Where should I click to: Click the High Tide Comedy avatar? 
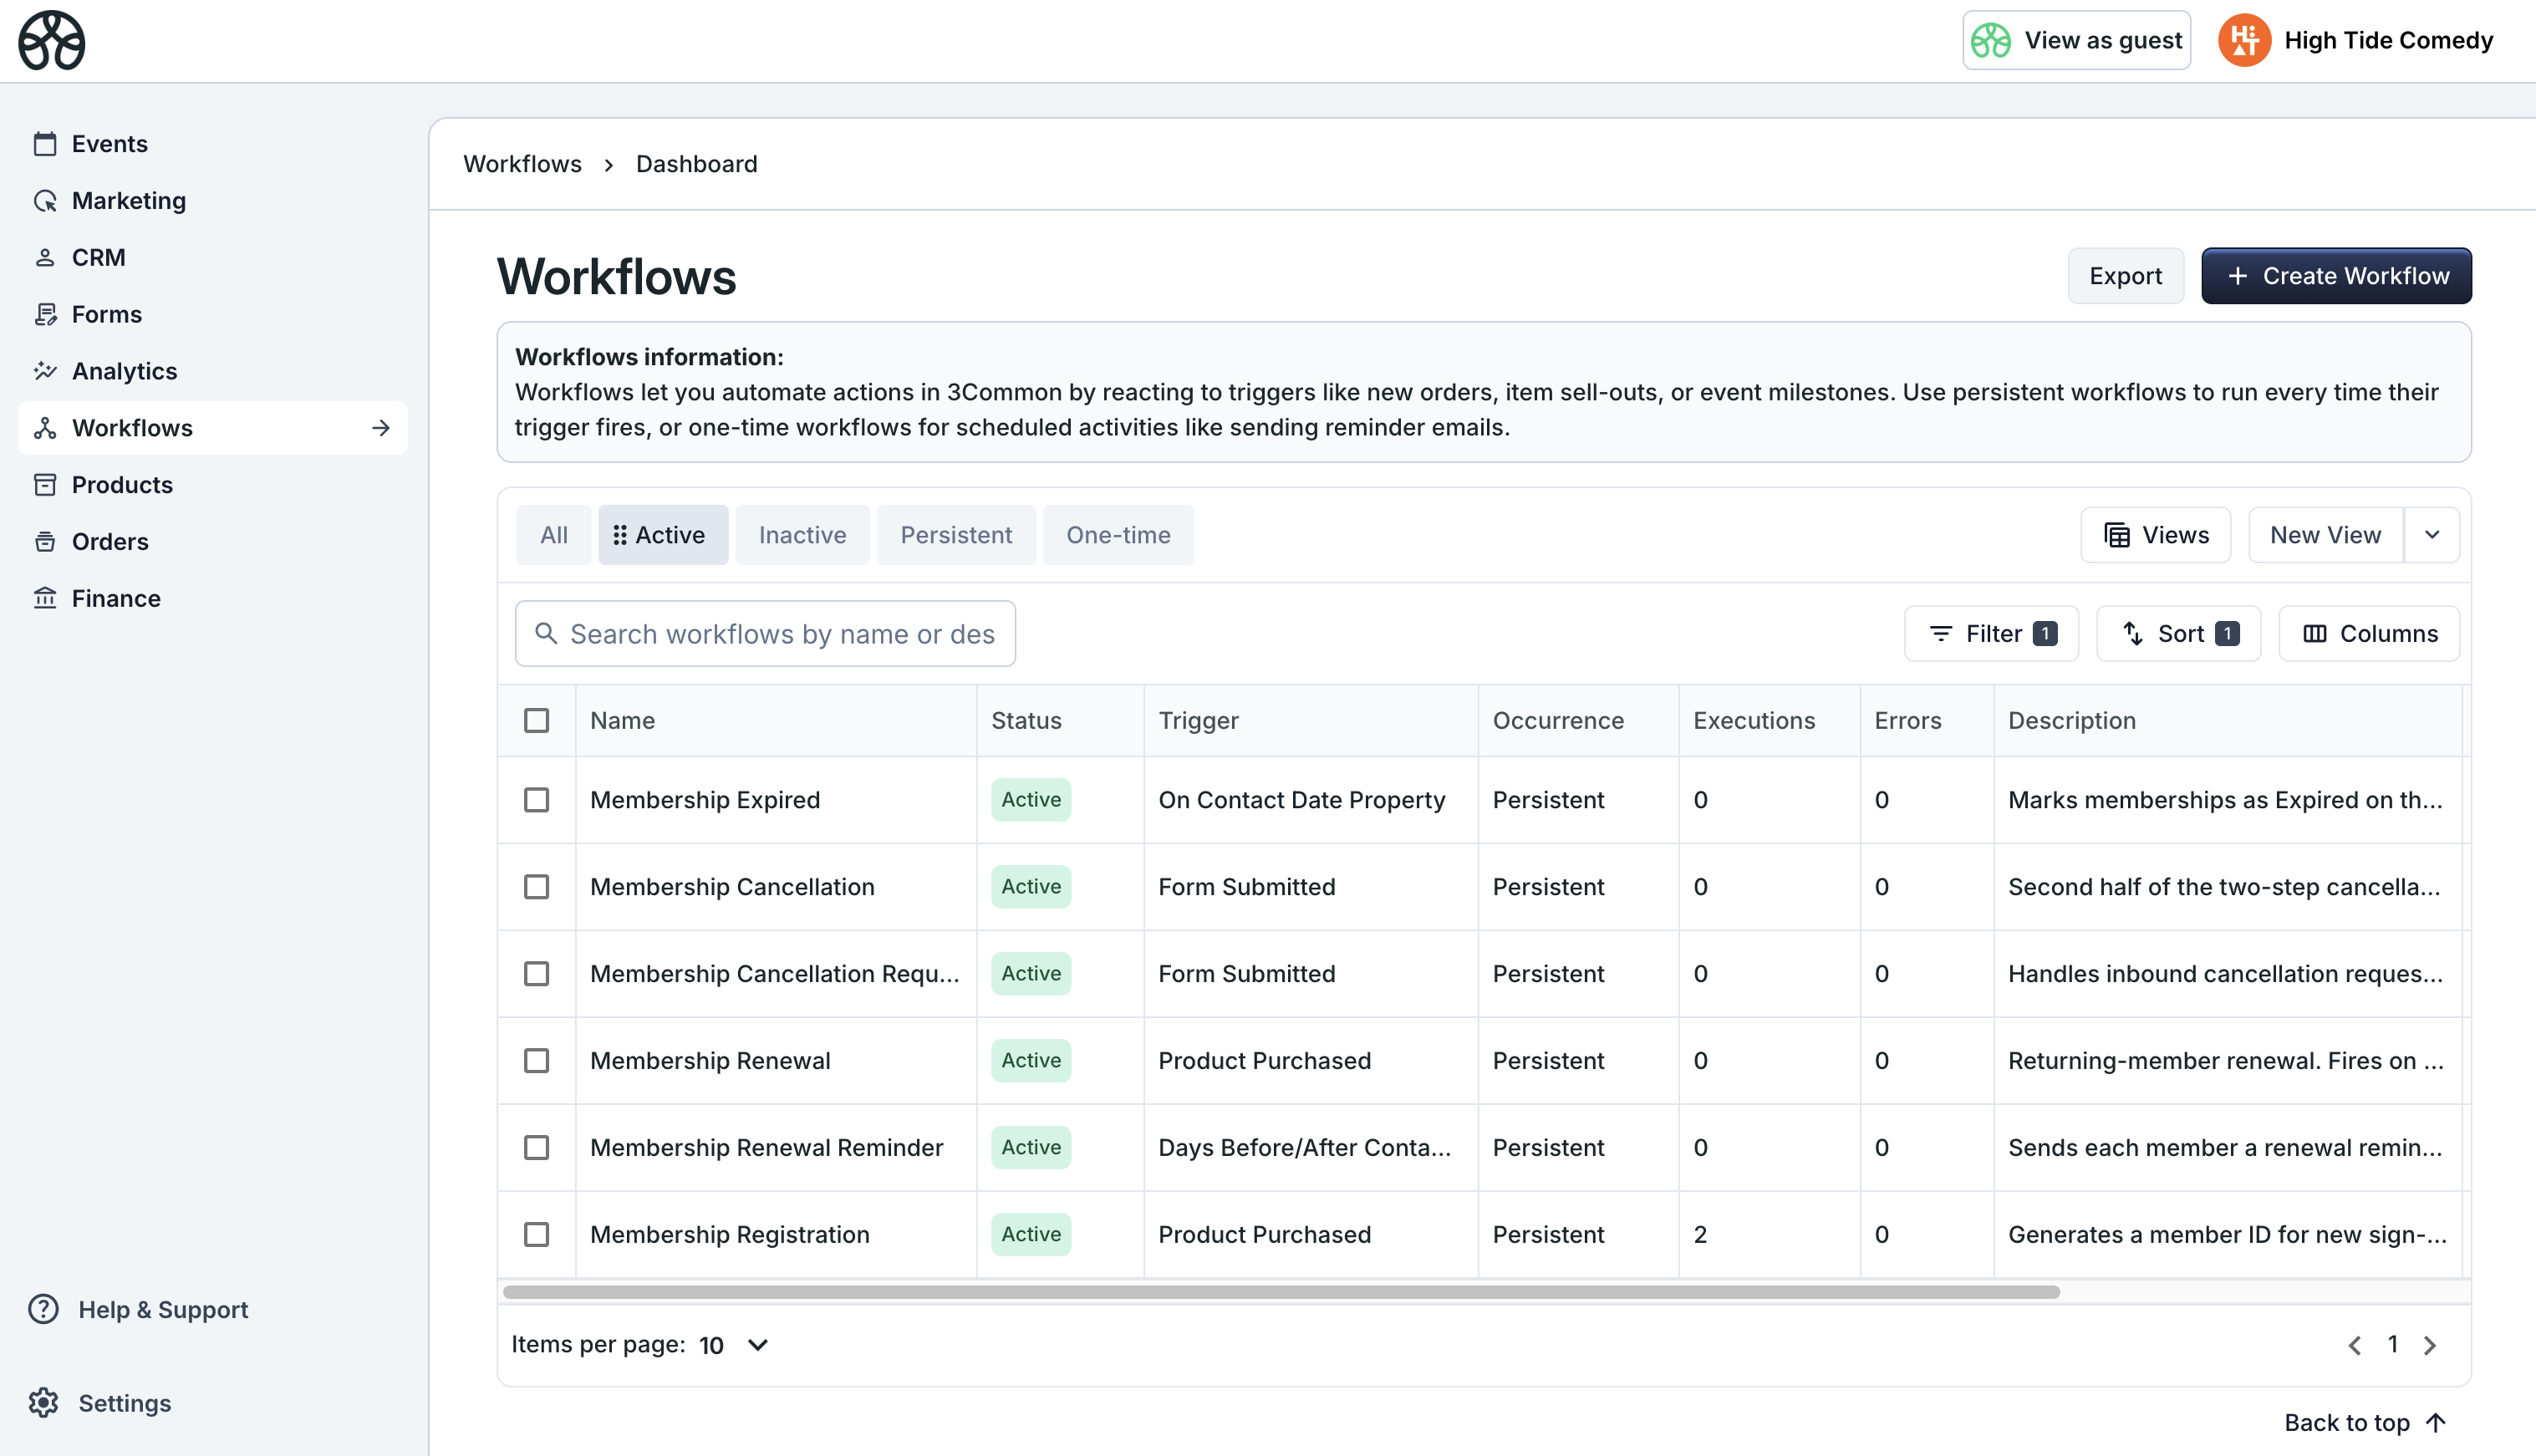point(2244,41)
